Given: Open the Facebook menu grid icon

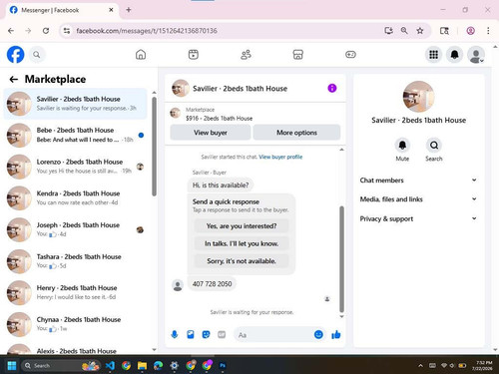Looking at the screenshot, I should tap(433, 55).
